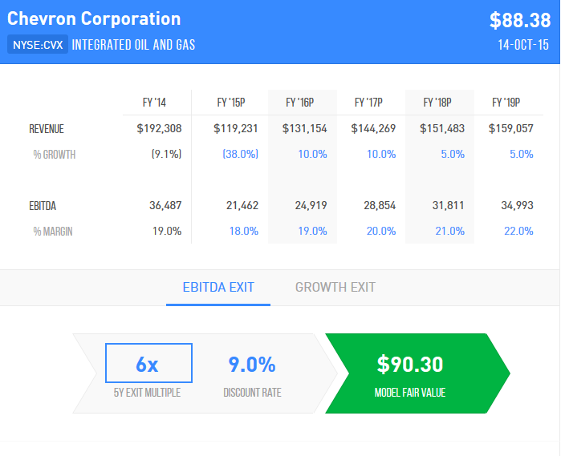Click the FY '16P column header
The height and width of the screenshot is (456, 561).
pos(299,103)
